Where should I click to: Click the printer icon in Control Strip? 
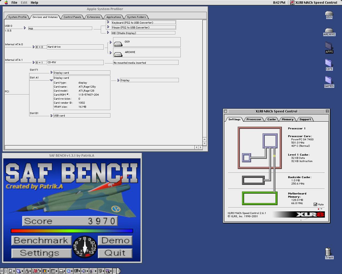[61, 271]
